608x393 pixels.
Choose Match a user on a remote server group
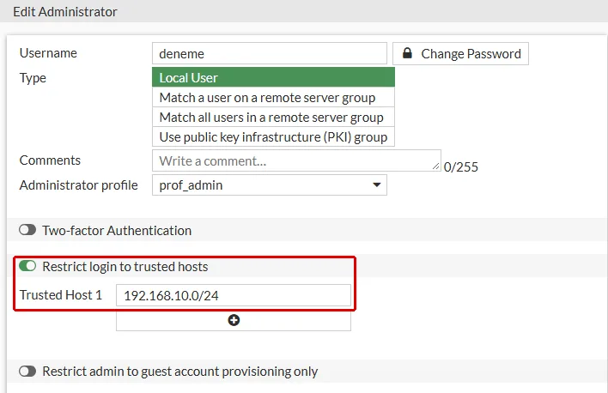click(273, 97)
